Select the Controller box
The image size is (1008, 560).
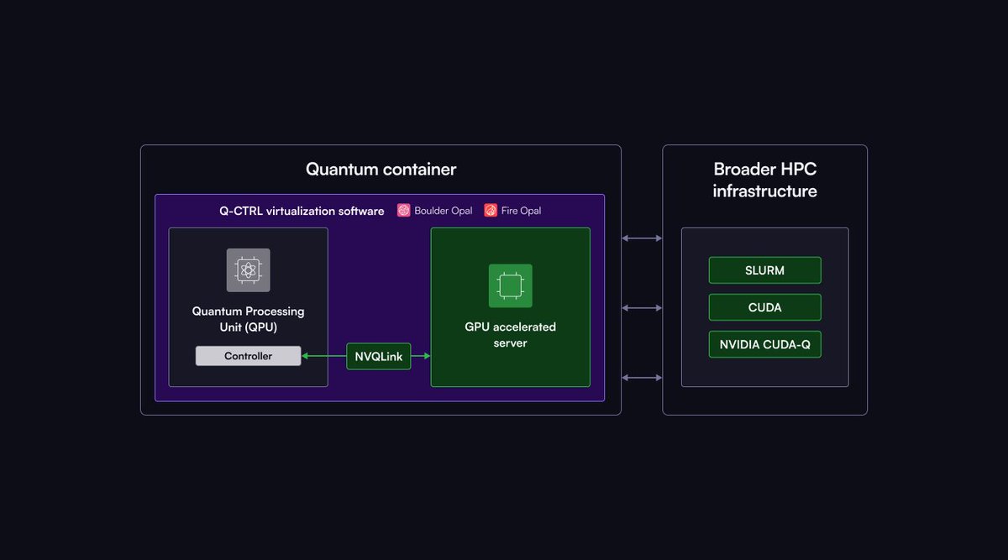tap(248, 356)
